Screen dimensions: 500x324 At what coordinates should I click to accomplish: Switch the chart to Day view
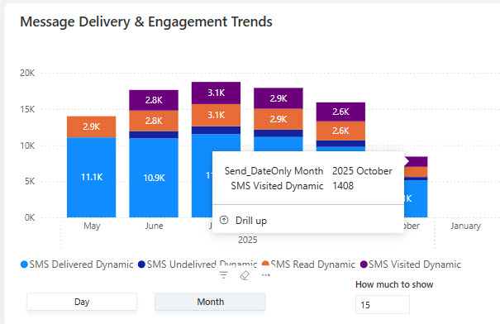82,302
